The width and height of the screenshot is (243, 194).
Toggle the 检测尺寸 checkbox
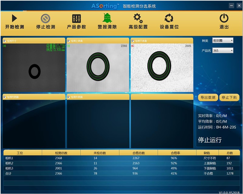click(5, 41)
